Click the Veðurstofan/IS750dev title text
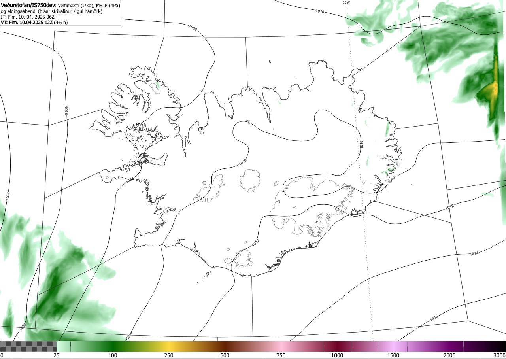506x359 pixels. coord(28,5)
